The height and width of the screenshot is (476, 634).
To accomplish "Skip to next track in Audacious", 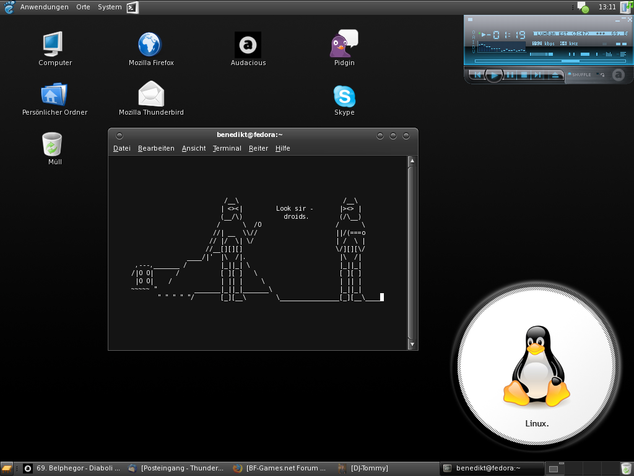I will tap(538, 75).
